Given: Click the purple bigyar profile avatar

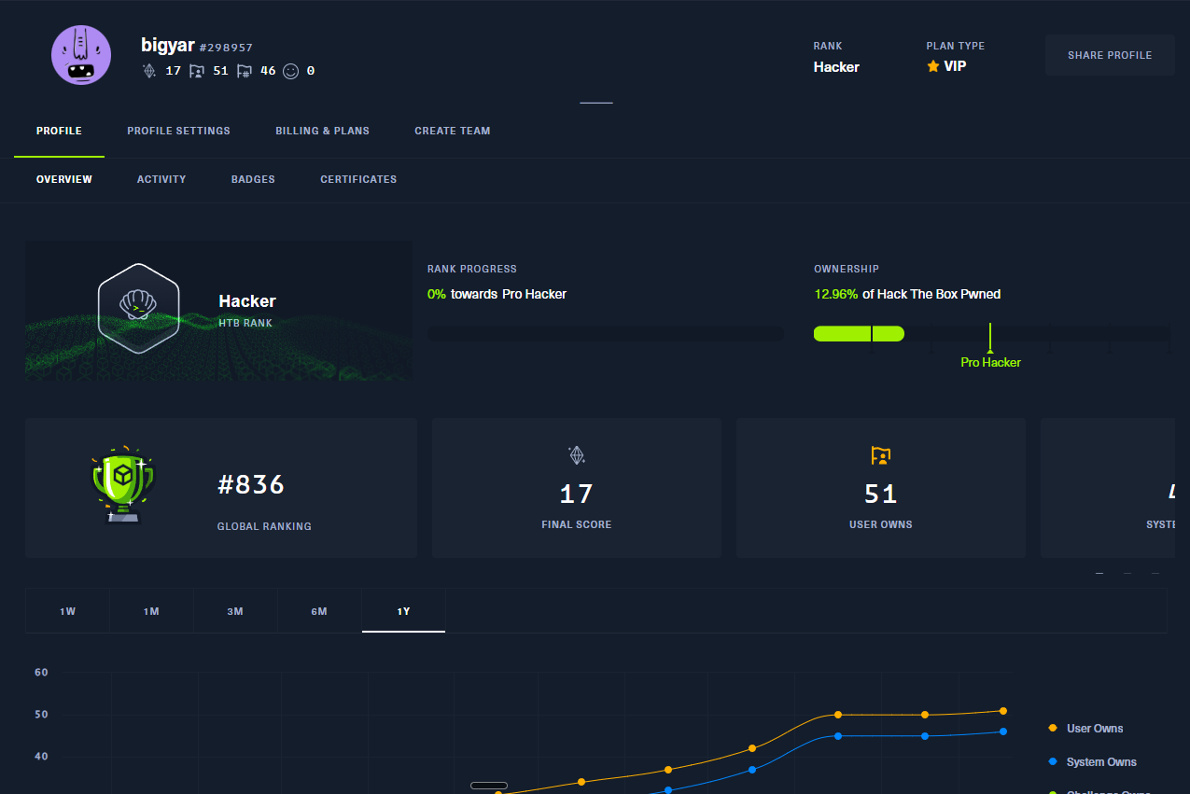Looking at the screenshot, I should (x=81, y=55).
